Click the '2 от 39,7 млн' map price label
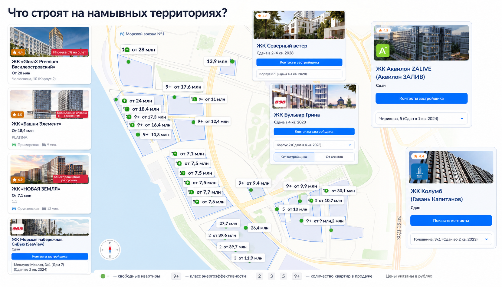Image resolution: width=502 pixels, height=287 pixels. (x=233, y=247)
